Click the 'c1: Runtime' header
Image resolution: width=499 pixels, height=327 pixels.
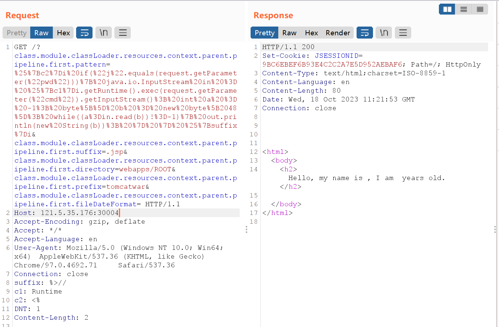coord(38,291)
